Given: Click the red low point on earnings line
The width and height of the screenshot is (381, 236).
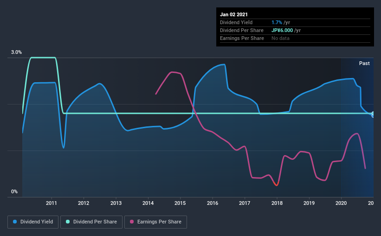Looking at the screenshot, I should tap(276, 184).
